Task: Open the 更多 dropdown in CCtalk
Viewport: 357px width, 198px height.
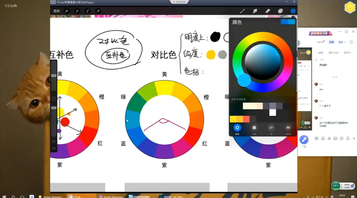Action: (342, 42)
